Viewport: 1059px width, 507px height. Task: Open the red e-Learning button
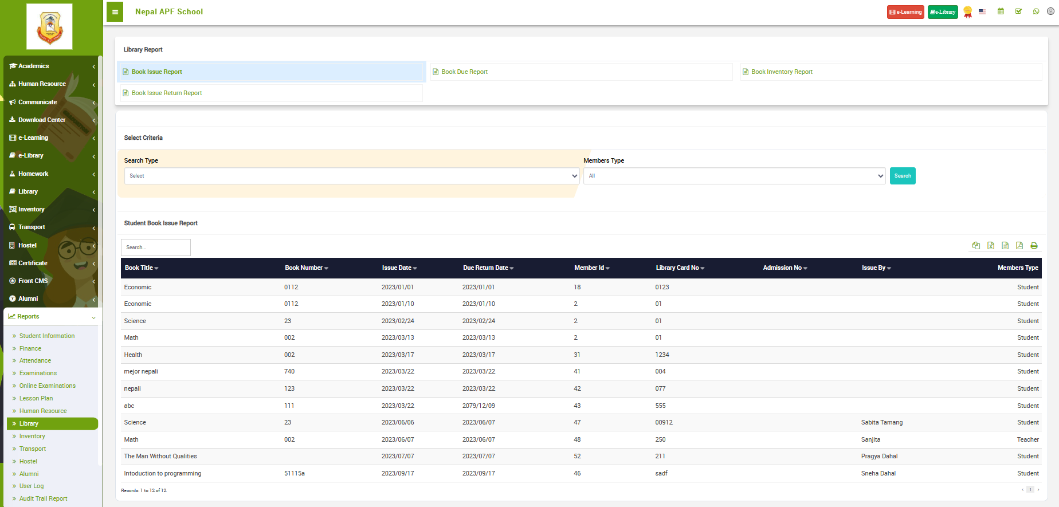click(905, 12)
